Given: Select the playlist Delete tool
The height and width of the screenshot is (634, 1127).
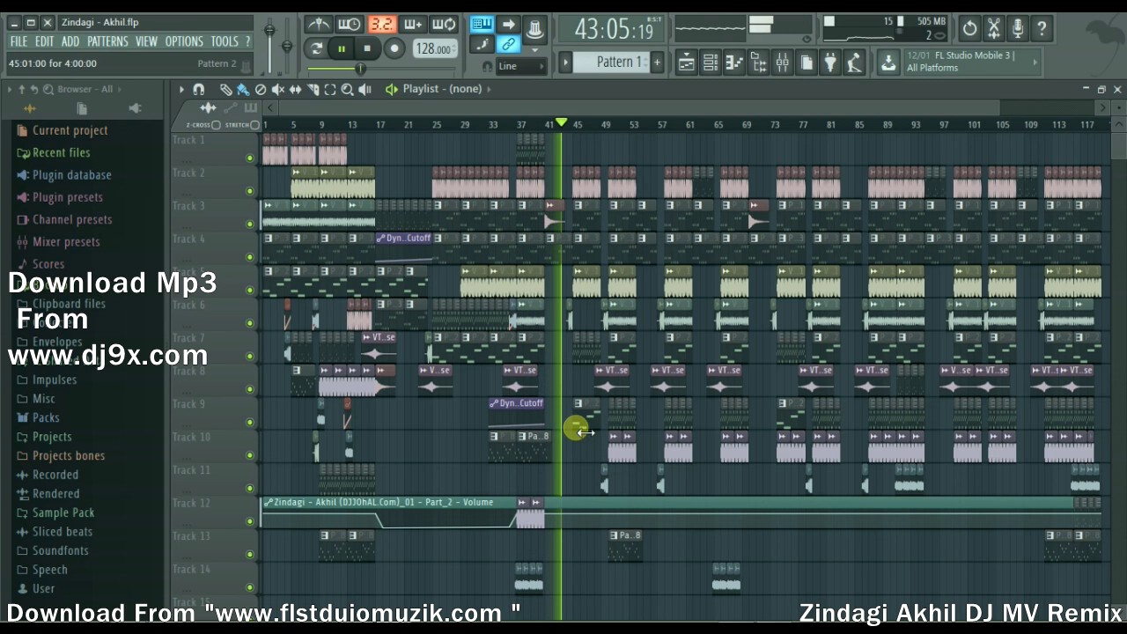Looking at the screenshot, I should point(261,89).
